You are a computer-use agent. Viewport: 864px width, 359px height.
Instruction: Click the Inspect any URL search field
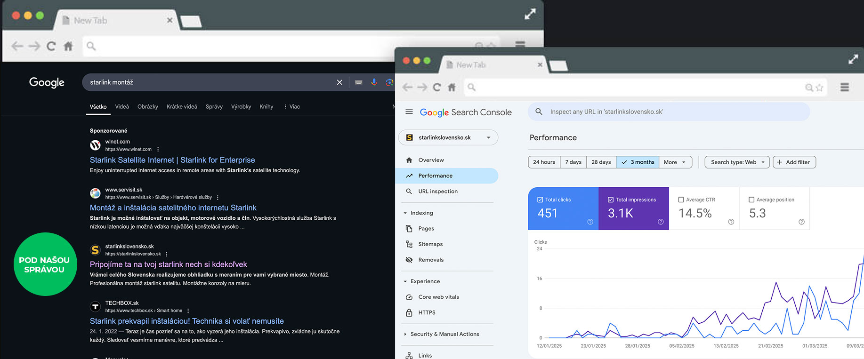[669, 112]
